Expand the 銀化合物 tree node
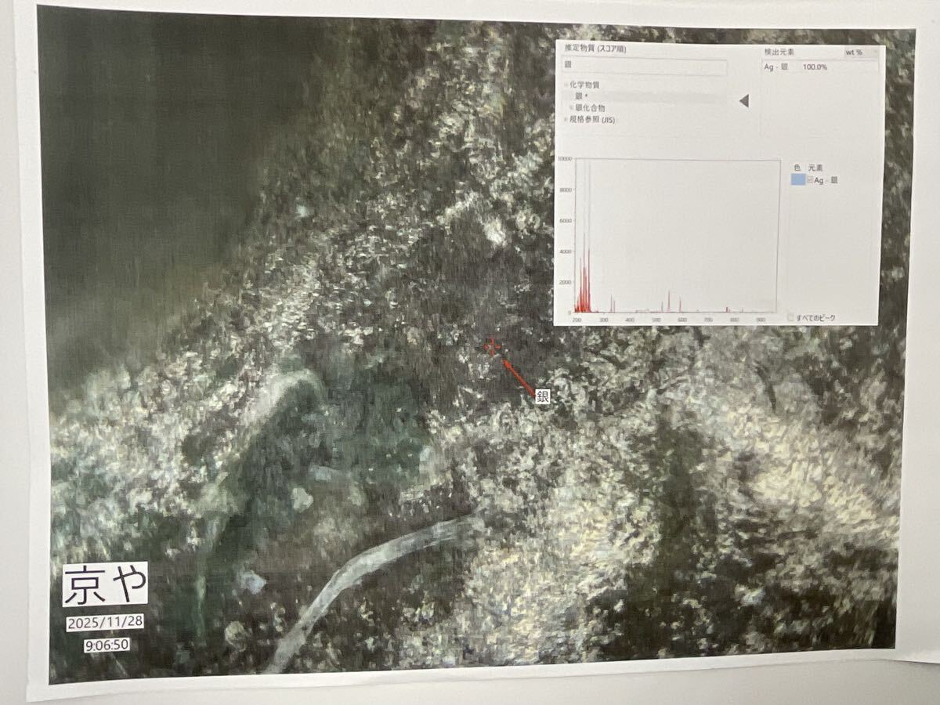Screen dimensions: 940x705 [571, 107]
